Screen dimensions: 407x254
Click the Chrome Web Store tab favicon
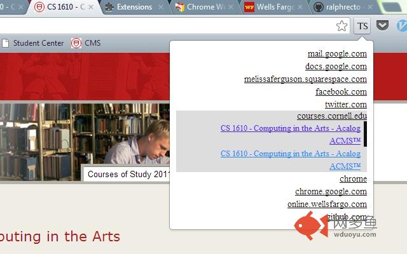pos(179,7)
